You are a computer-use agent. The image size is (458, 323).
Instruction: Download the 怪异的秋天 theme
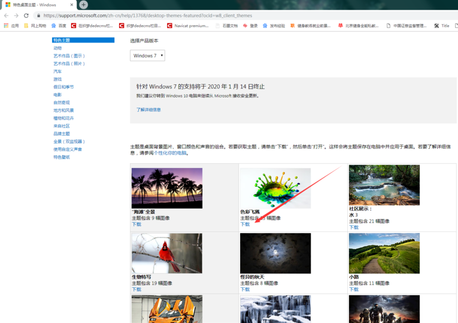tap(245, 290)
